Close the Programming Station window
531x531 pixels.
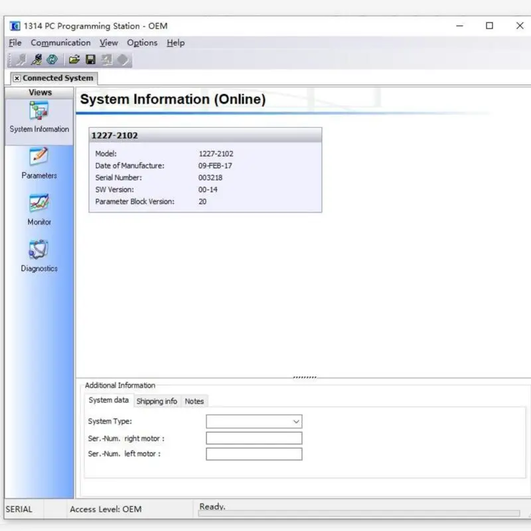(520, 26)
